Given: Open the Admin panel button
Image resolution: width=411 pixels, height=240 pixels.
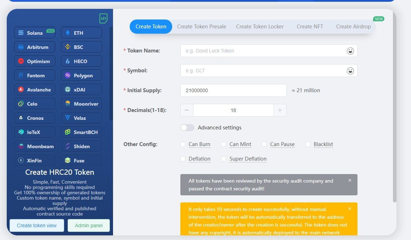Looking at the screenshot, I should [89, 225].
